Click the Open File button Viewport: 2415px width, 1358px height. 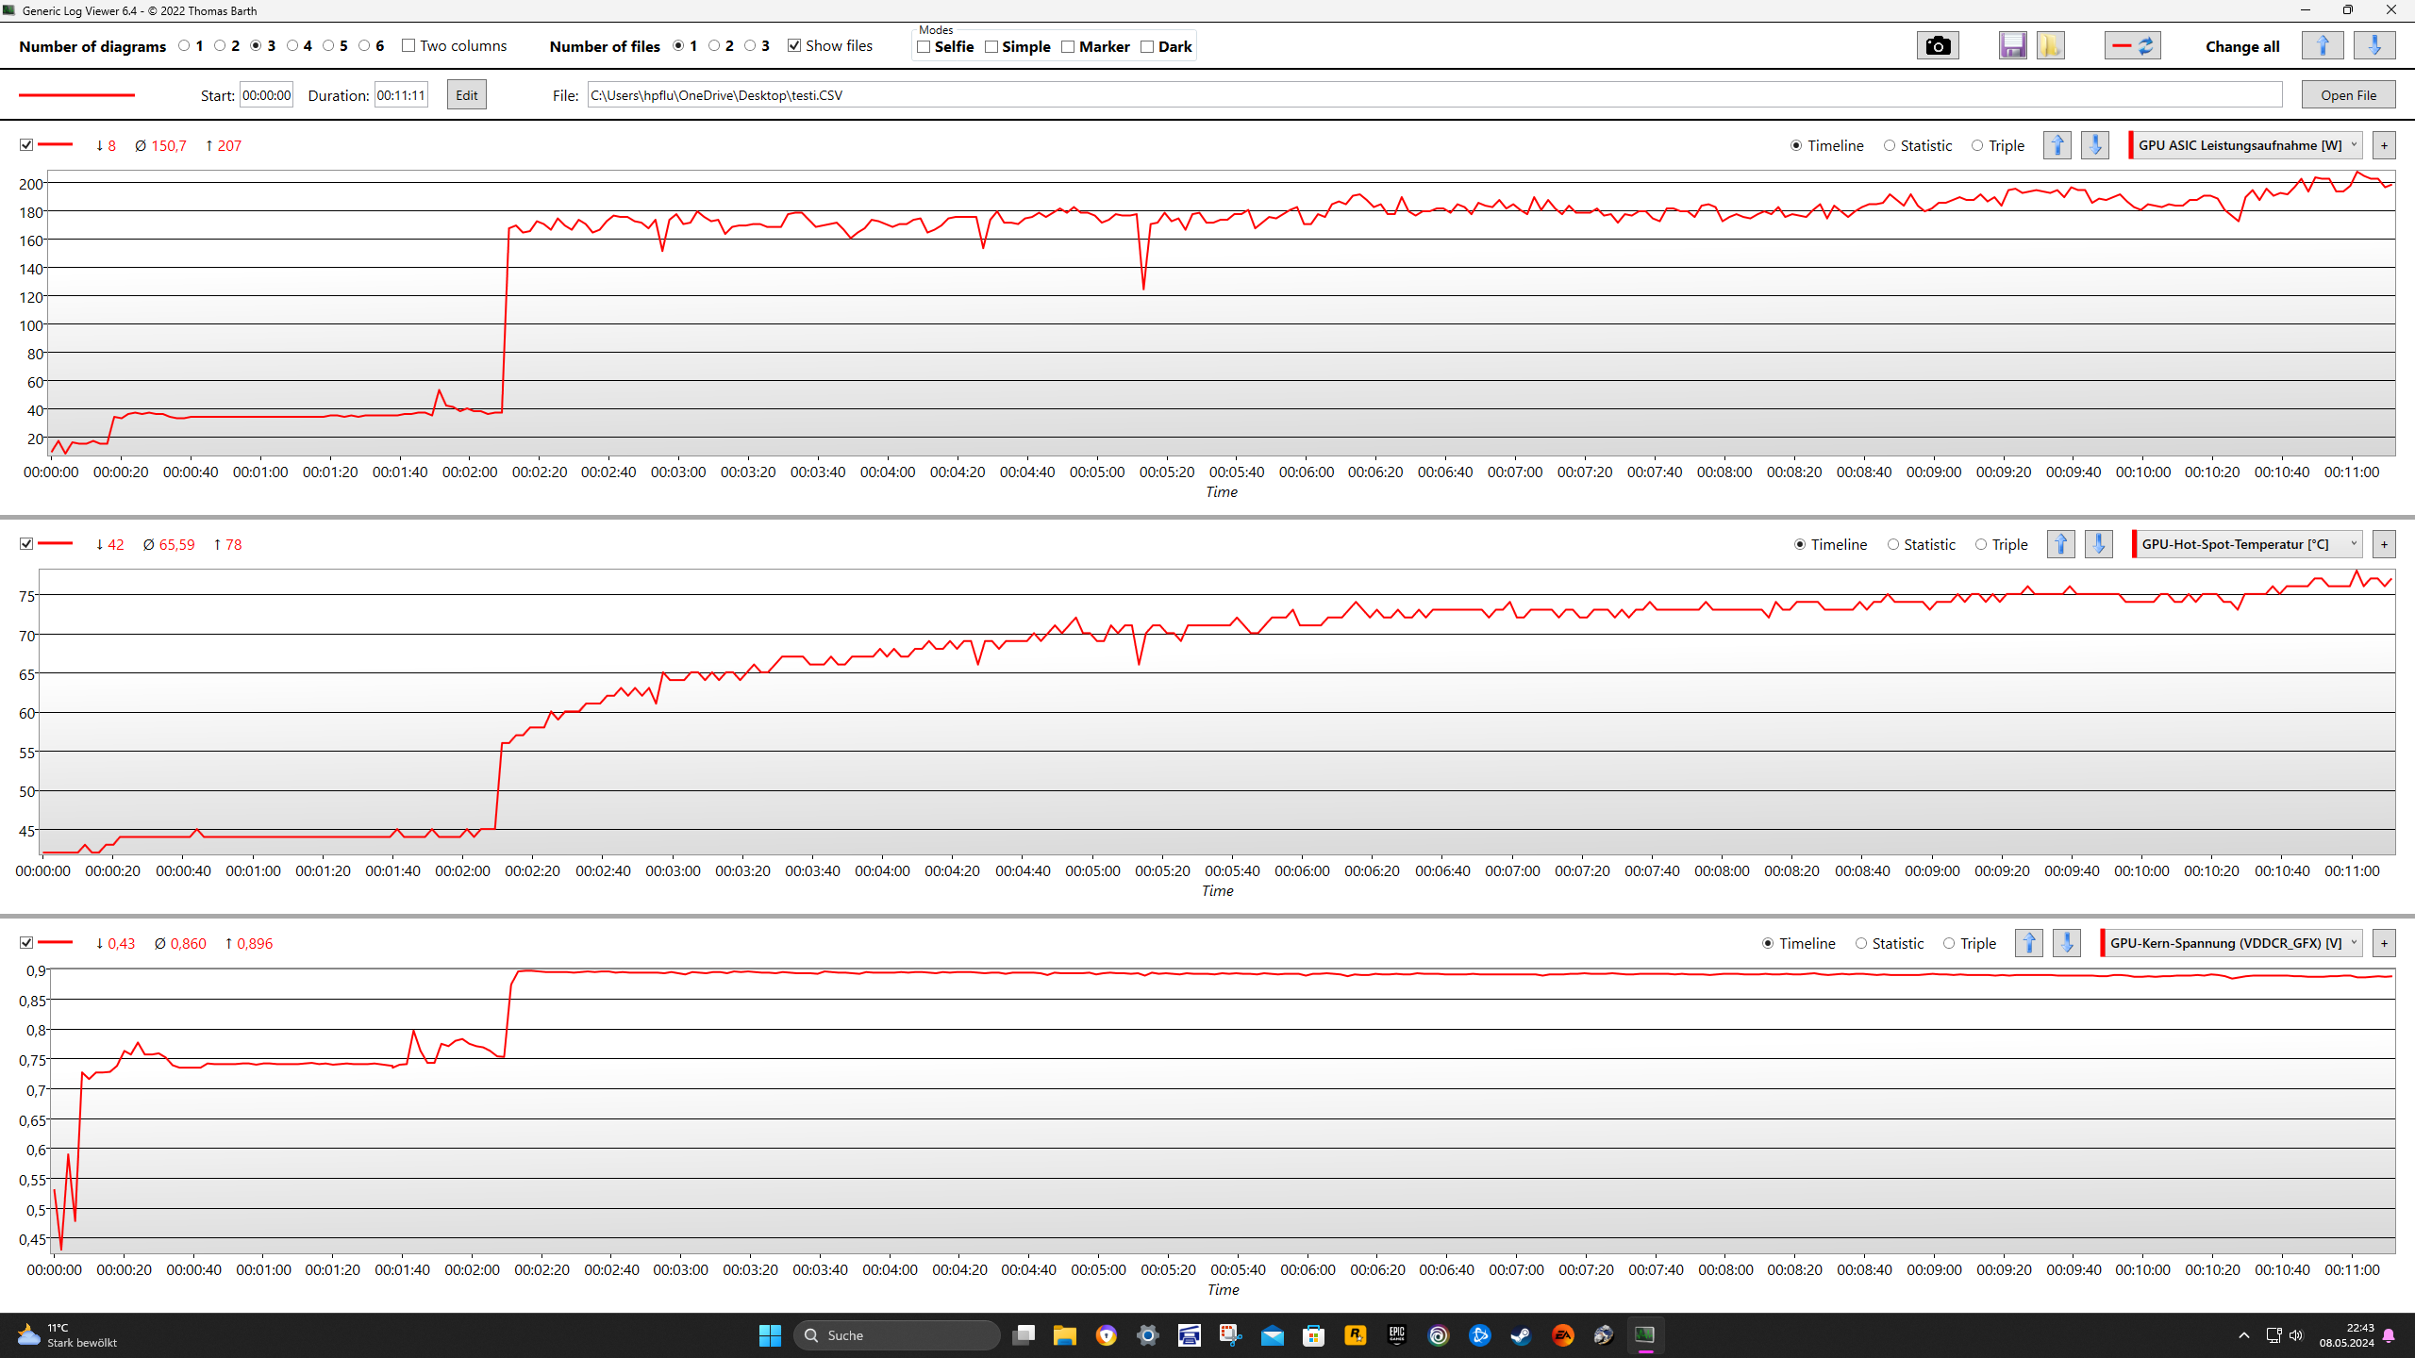tap(2348, 95)
